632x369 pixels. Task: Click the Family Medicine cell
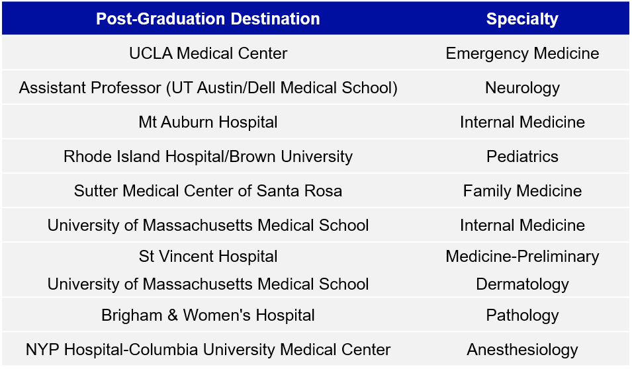coord(522,191)
